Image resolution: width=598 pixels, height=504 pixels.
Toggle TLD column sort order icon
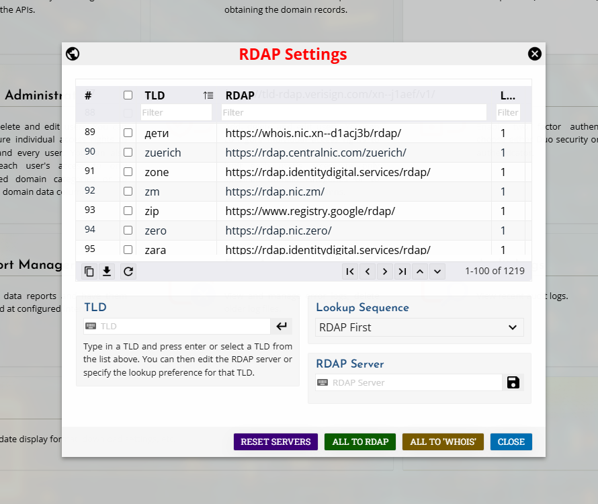(208, 95)
